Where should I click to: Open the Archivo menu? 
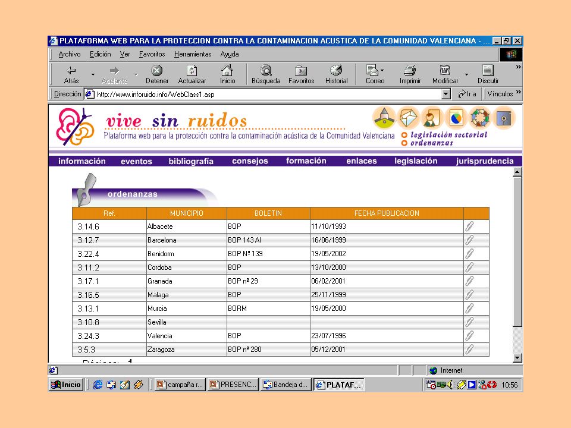pos(70,54)
